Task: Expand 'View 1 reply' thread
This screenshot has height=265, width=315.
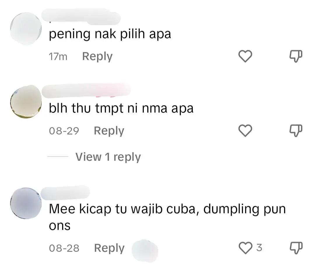Action: point(108,157)
